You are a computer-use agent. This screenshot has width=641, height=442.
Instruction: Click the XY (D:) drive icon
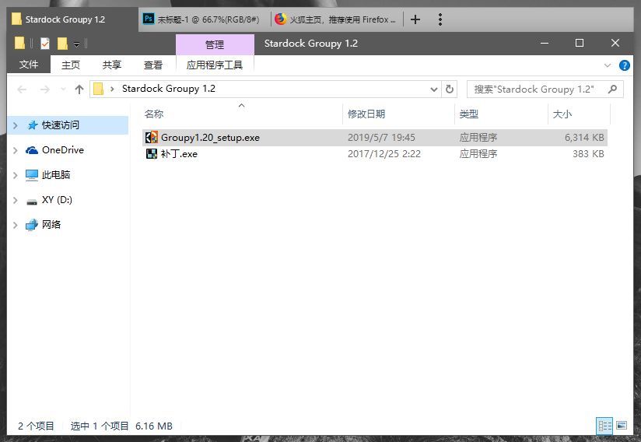click(x=31, y=202)
